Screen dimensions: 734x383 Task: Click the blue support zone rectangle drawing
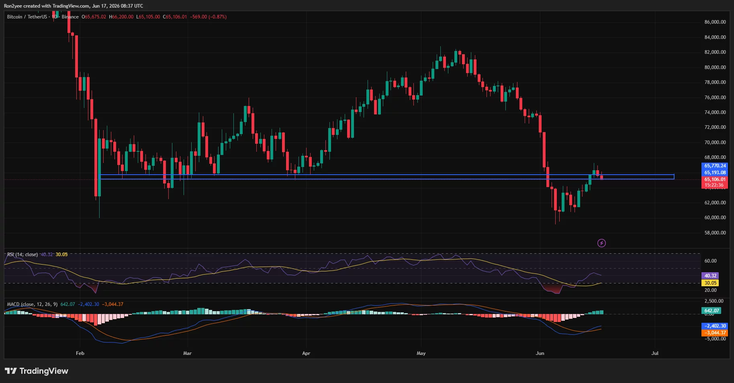coord(387,177)
